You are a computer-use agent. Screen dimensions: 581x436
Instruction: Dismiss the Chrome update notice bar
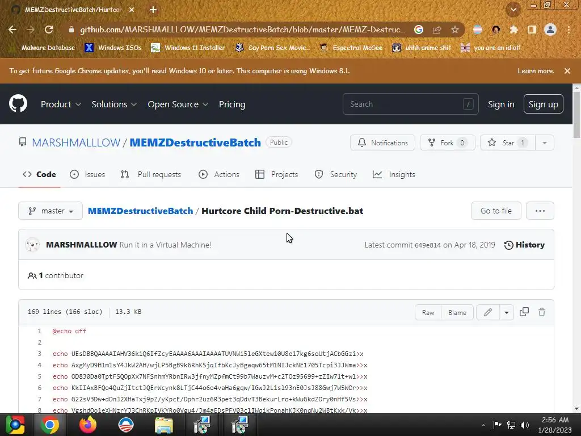(x=567, y=71)
